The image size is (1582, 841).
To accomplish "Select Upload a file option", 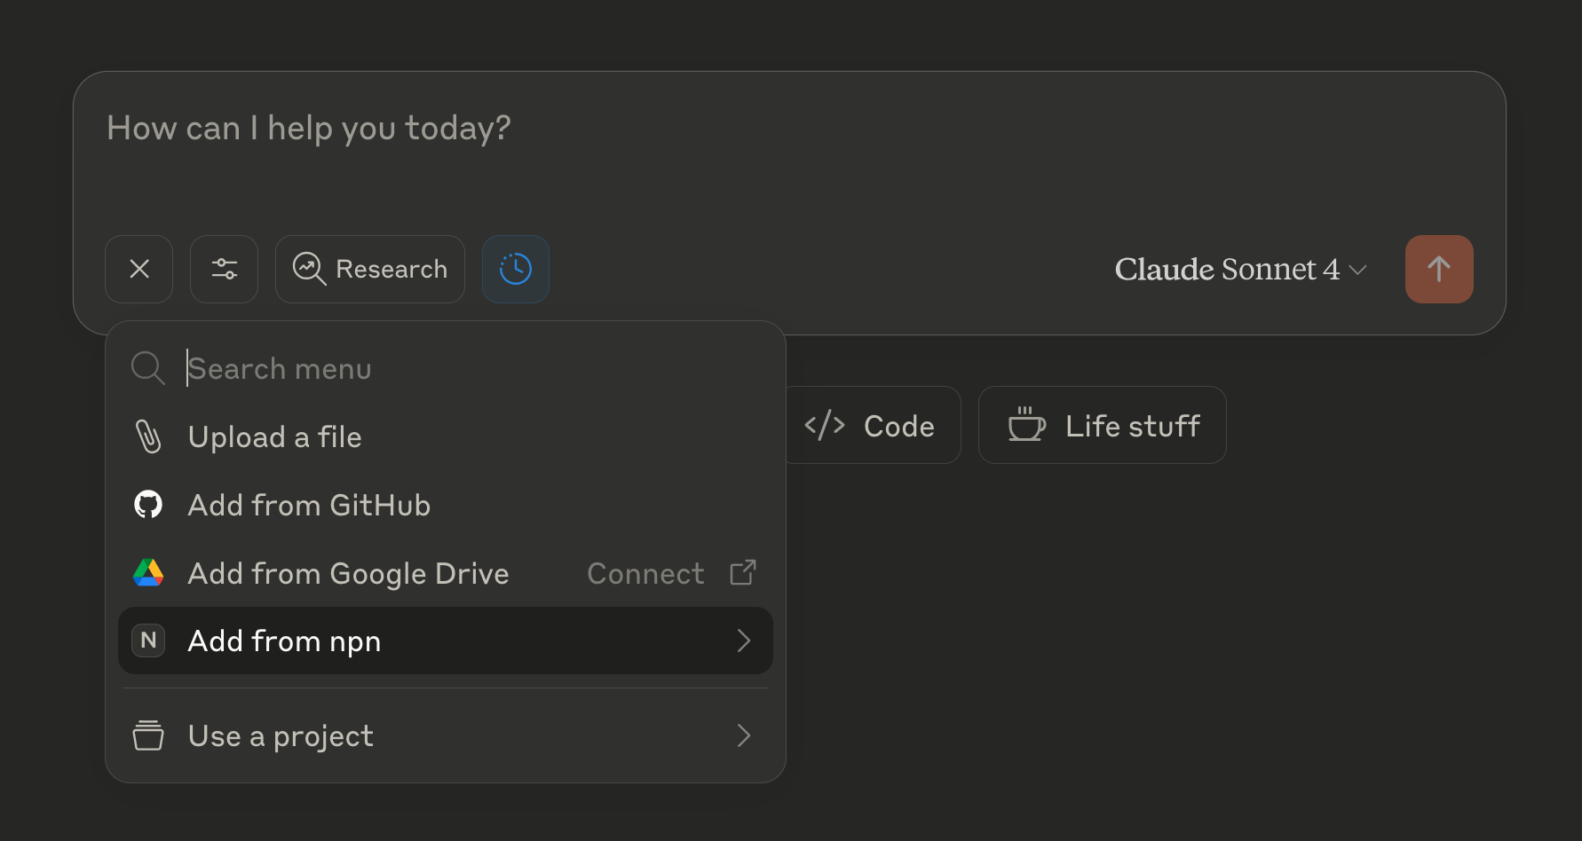I will [446, 436].
